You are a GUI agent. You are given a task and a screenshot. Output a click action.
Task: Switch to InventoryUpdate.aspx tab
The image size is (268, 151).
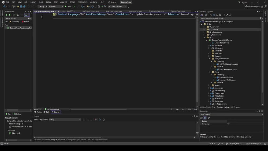click(x=114, y=11)
